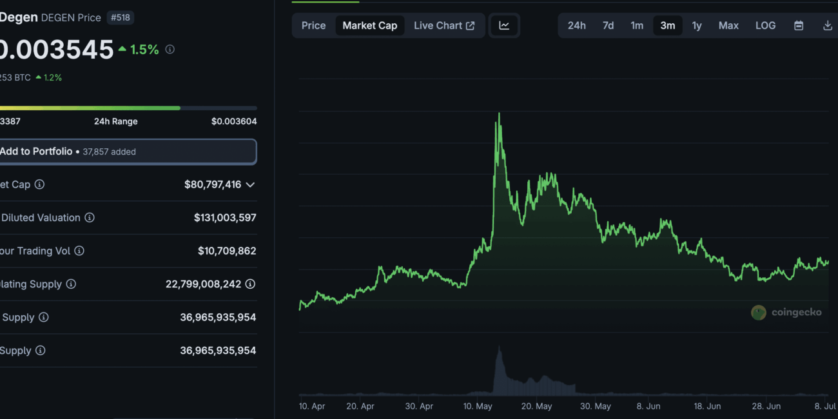Click the 30. Apr axis label
Image resolution: width=838 pixels, height=419 pixels.
(419, 406)
